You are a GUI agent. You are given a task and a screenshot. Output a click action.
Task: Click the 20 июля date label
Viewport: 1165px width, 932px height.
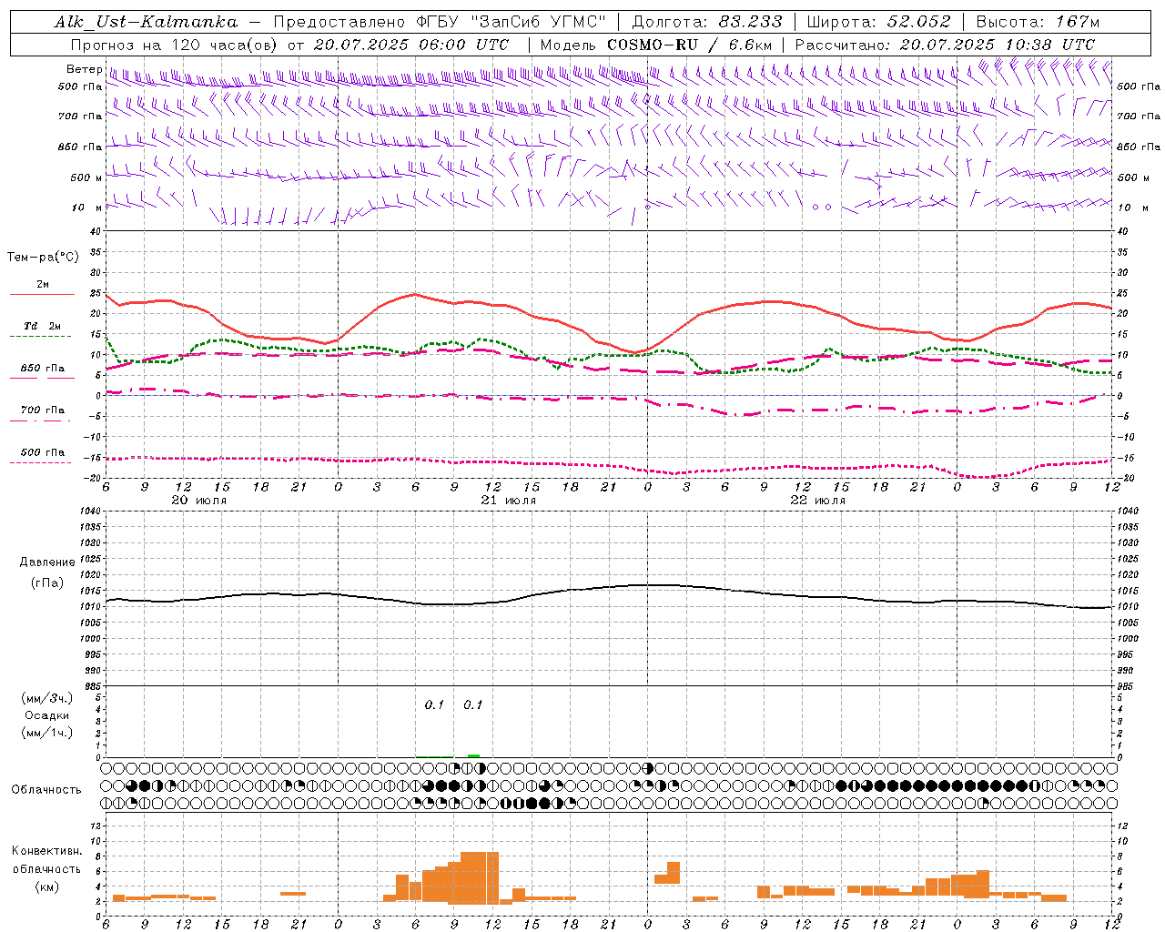199,501
